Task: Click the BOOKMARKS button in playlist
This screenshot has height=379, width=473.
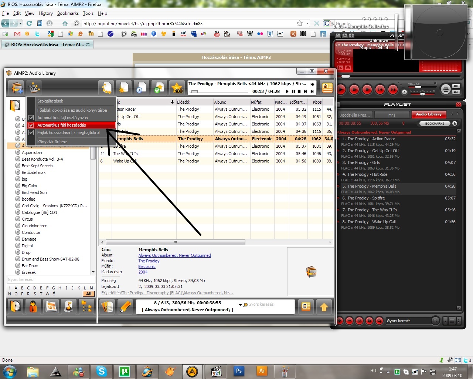Action: click(435, 124)
